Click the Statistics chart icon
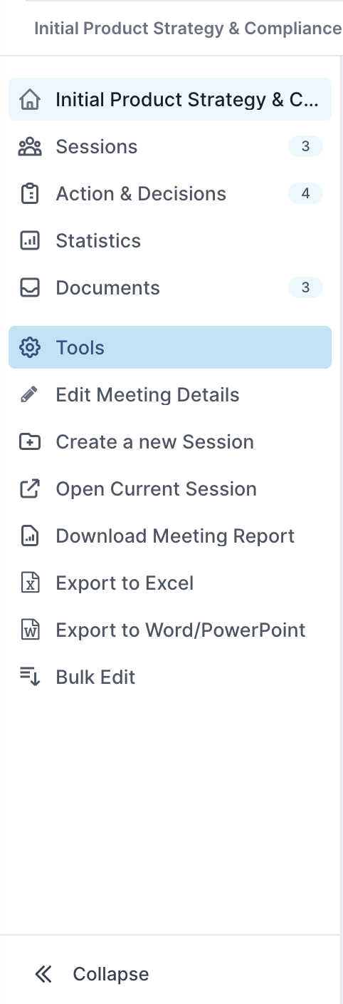The height and width of the screenshot is (1004, 343). click(x=30, y=241)
